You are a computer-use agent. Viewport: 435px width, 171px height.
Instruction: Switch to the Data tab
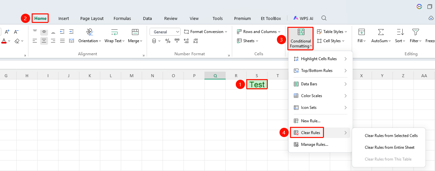147,18
